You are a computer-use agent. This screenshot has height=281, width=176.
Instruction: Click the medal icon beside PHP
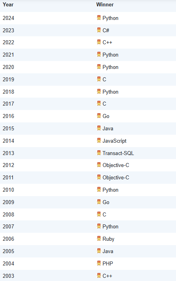[x=99, y=263]
